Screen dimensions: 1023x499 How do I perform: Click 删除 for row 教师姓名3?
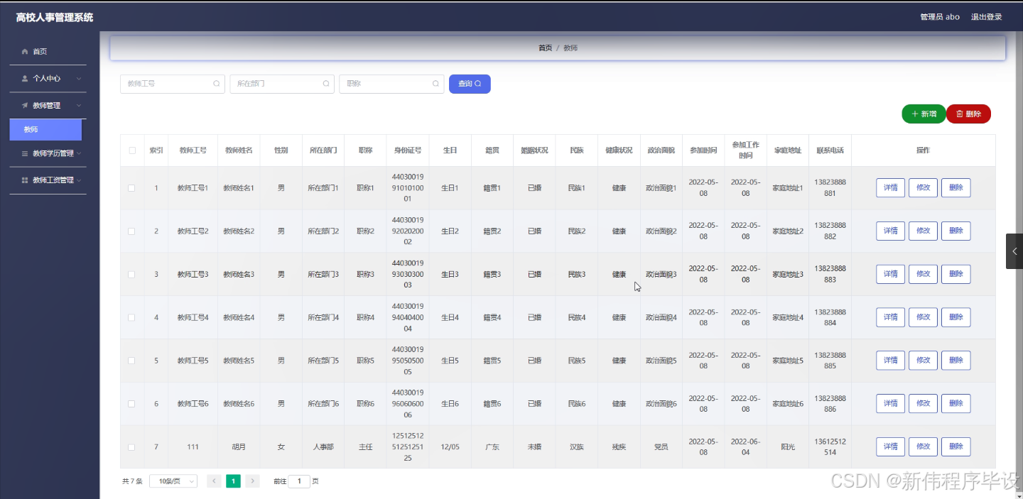point(956,275)
